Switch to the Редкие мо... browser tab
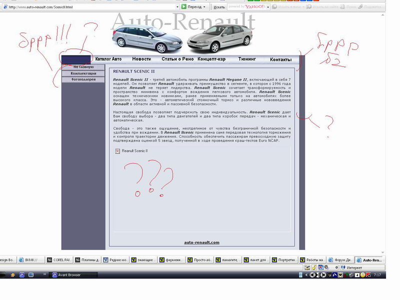The width and height of the screenshot is (400, 300). coord(115,260)
